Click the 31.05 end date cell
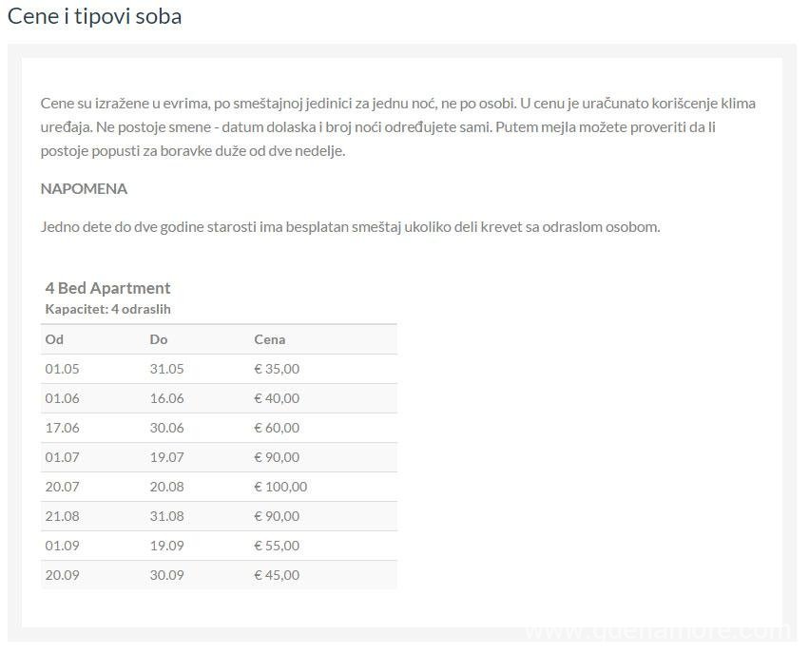Image resolution: width=809 pixels, height=653 pixels. tap(166, 369)
